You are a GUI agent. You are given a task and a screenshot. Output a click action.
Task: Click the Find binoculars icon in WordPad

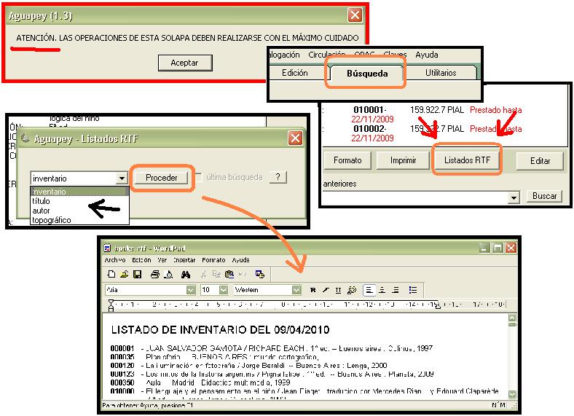186,275
